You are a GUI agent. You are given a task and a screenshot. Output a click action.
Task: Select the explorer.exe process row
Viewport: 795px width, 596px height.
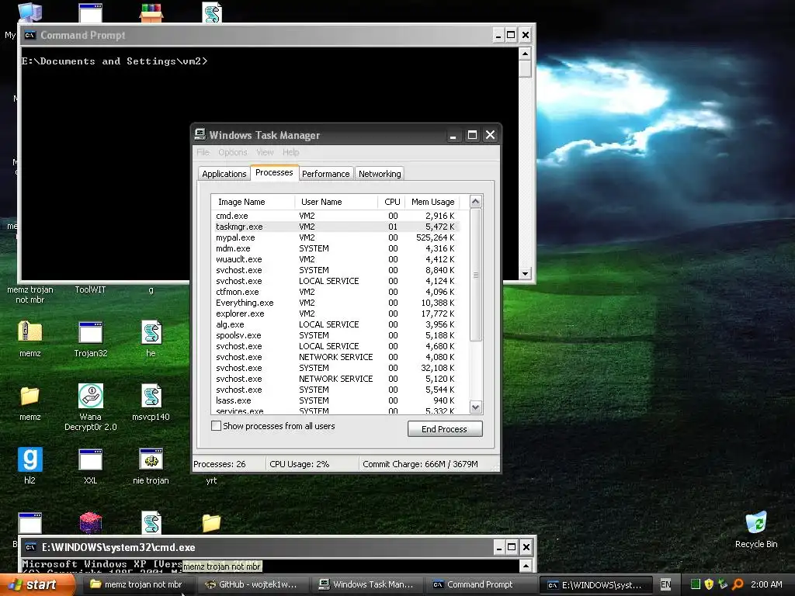click(x=335, y=314)
